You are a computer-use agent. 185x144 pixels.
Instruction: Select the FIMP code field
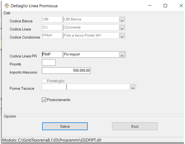tap(51, 55)
